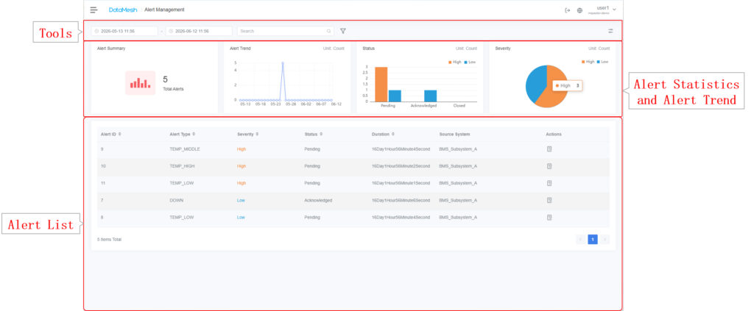
Task: Click the magnifier icon in Search box
Action: 329,31
